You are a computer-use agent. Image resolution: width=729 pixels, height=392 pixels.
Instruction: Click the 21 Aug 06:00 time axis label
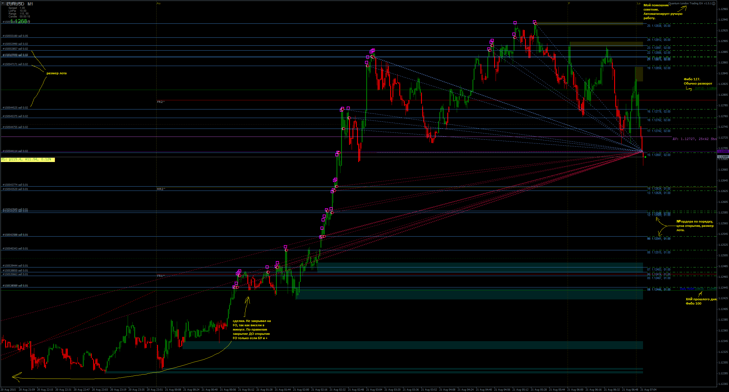point(575,389)
